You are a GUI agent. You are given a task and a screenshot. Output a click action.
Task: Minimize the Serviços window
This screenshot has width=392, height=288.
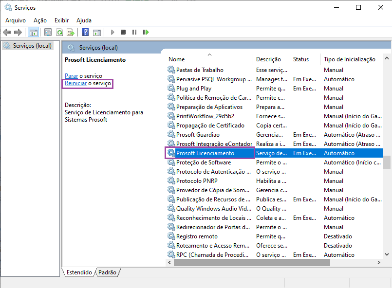(336, 7)
